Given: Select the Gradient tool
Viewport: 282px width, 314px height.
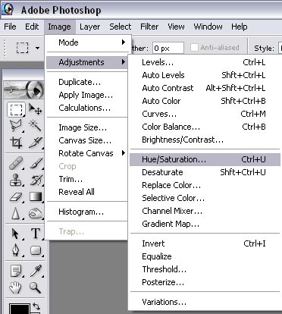Looking at the screenshot, I should click(x=36, y=196).
